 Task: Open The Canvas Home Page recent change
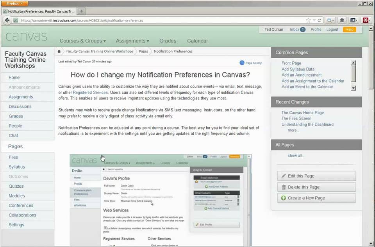(x=302, y=112)
